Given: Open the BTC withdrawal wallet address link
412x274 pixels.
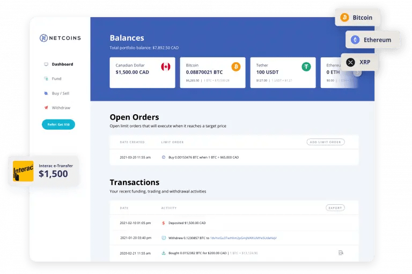Looking at the screenshot, I should tap(244, 238).
